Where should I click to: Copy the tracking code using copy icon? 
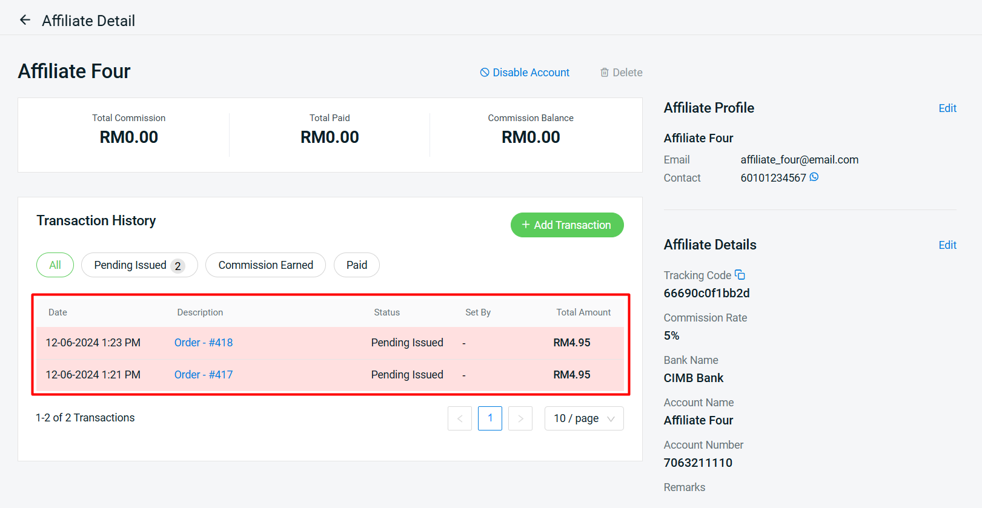(740, 275)
